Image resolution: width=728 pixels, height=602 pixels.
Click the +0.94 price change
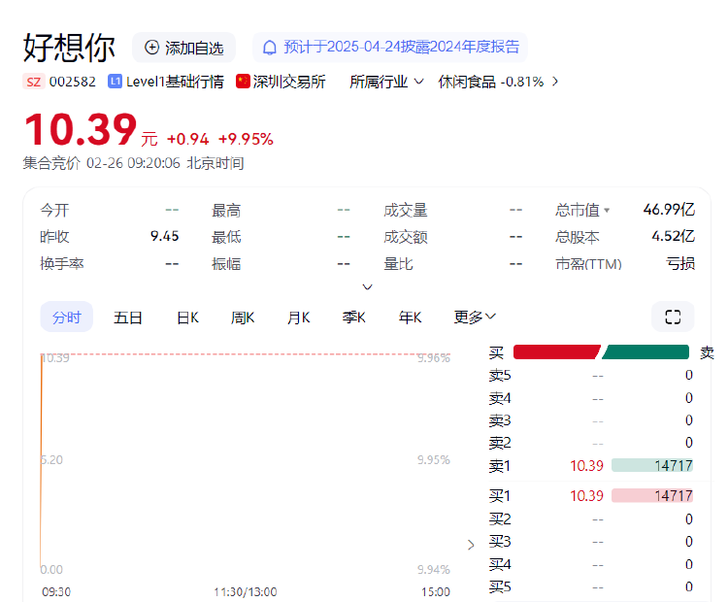click(188, 139)
